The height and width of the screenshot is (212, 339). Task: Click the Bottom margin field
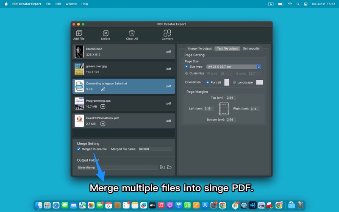[231, 120]
